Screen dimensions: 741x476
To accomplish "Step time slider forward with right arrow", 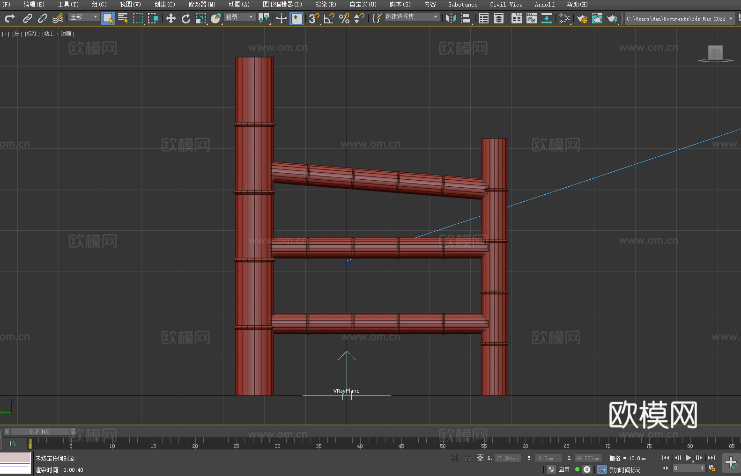I will (73, 432).
